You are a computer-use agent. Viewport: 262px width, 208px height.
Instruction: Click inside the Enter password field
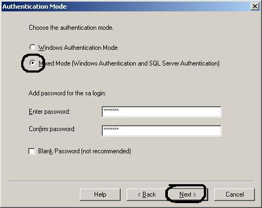[161, 112]
